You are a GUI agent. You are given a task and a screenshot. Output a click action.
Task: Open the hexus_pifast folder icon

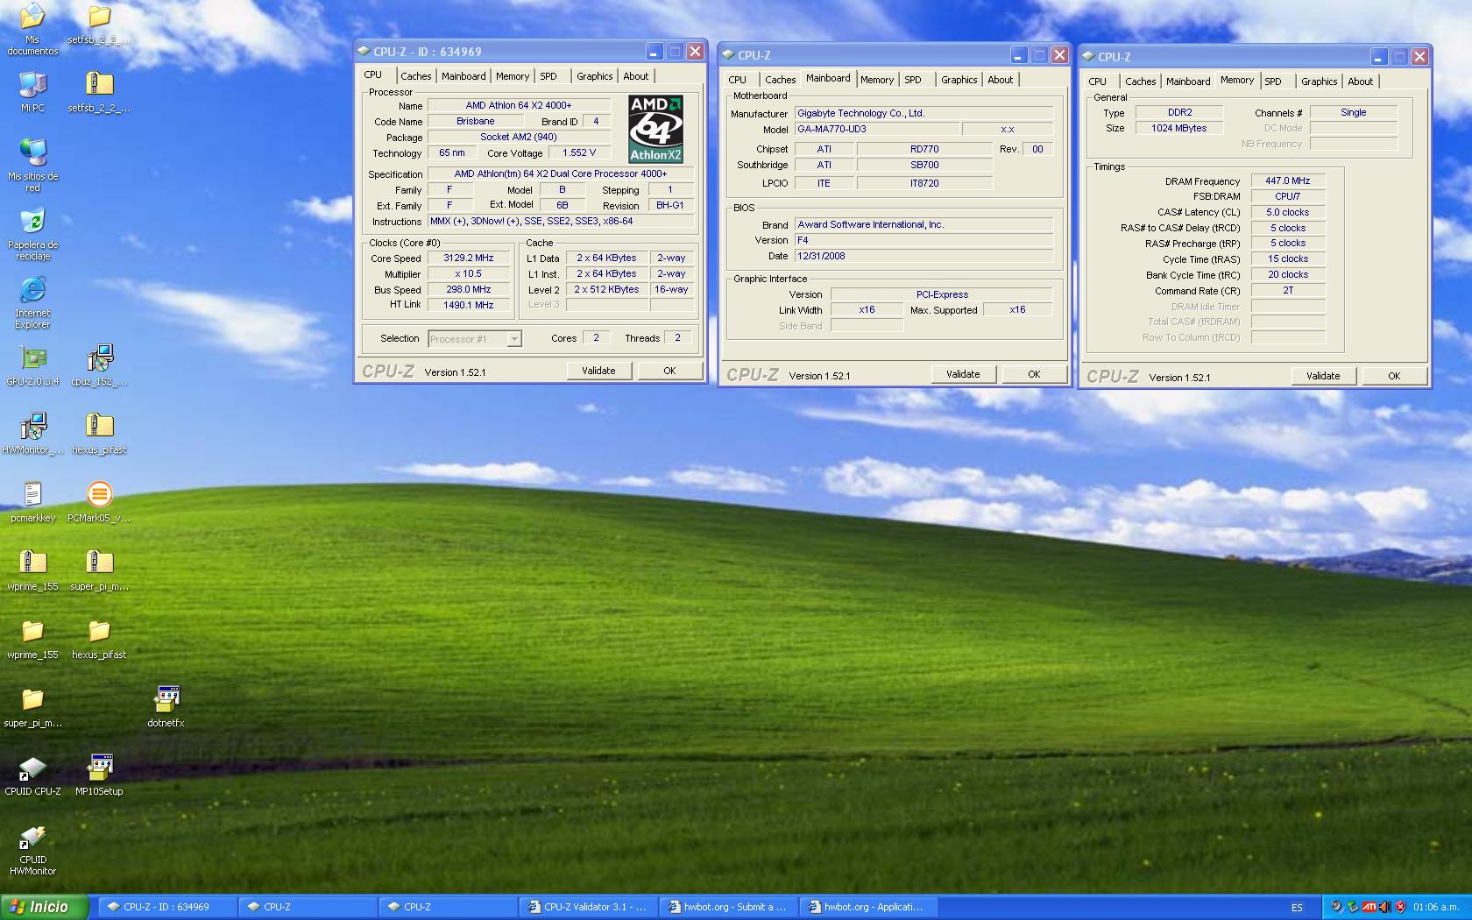tap(99, 638)
